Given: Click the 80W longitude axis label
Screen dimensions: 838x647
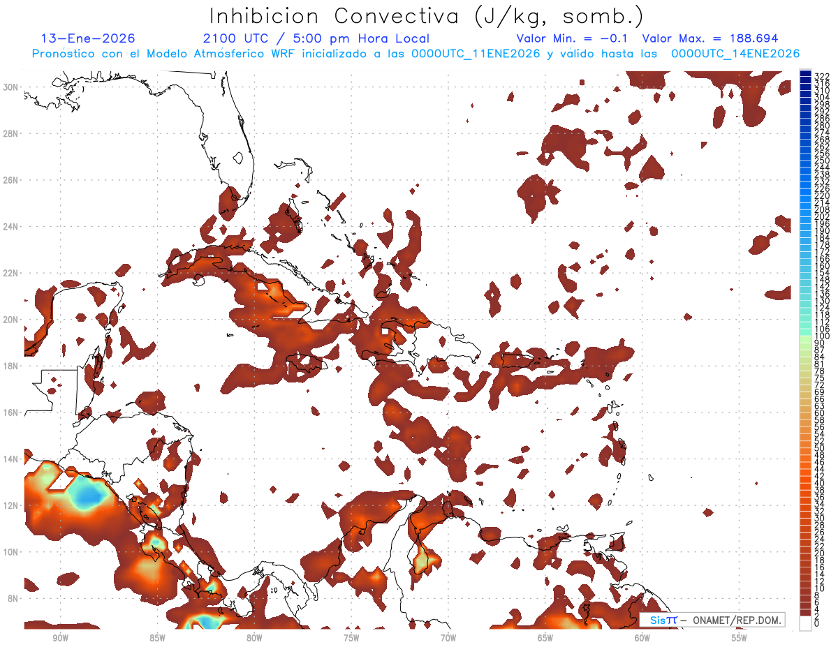Looking at the screenshot, I should (254, 638).
